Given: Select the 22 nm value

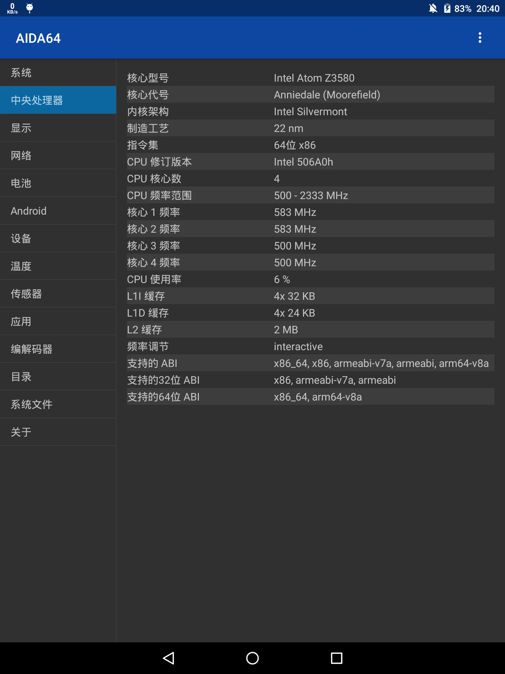Looking at the screenshot, I should tap(288, 128).
